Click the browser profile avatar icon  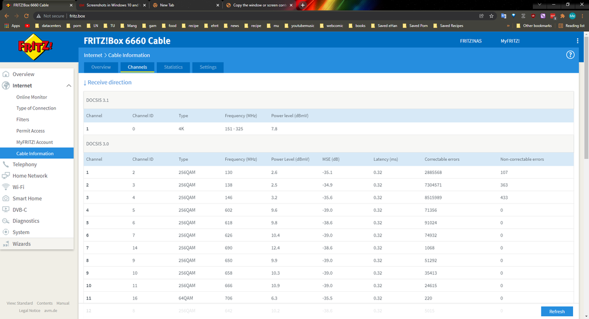572,16
